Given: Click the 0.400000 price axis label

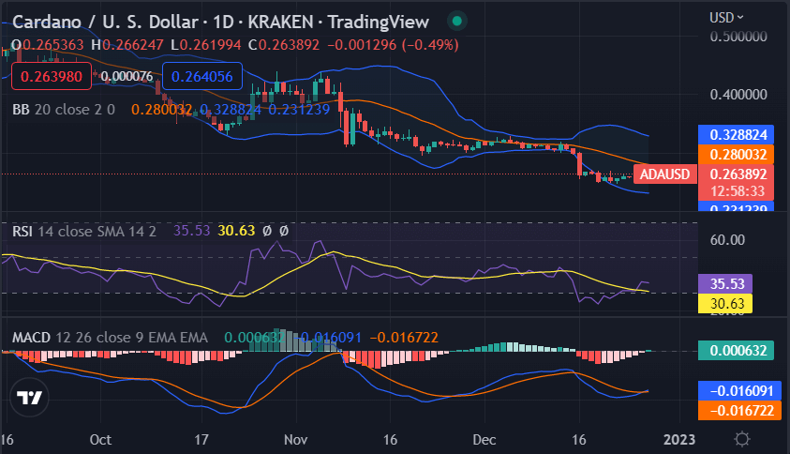Looking at the screenshot, I should [738, 95].
